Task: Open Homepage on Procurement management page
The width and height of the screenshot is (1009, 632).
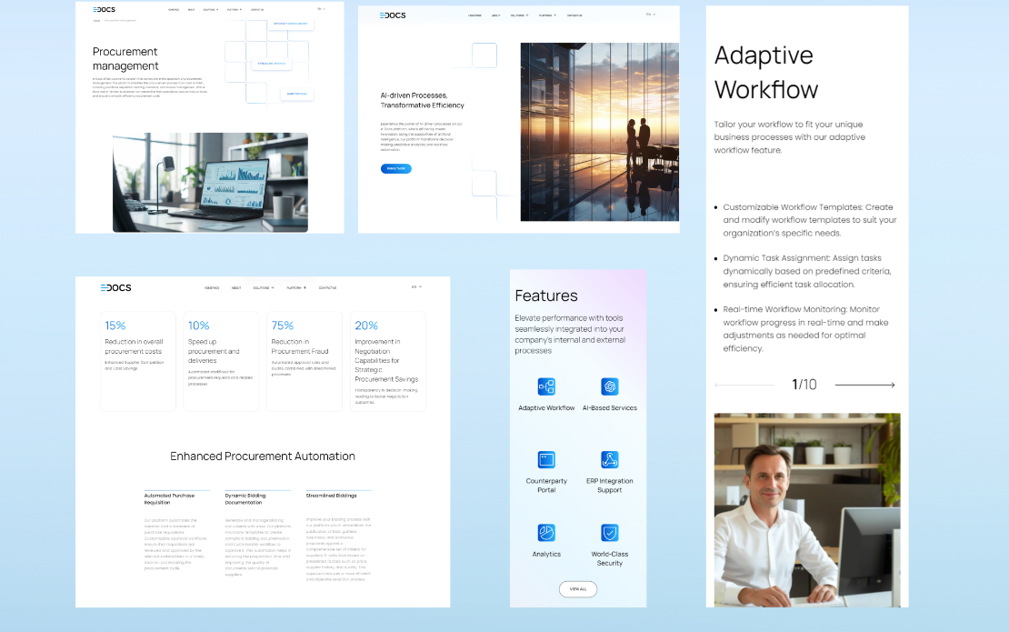Action: coord(173,10)
